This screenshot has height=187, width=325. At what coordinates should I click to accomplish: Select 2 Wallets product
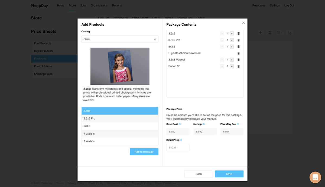(120, 141)
